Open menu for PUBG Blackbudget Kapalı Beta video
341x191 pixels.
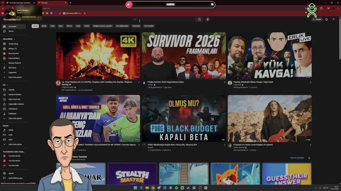click(x=225, y=145)
